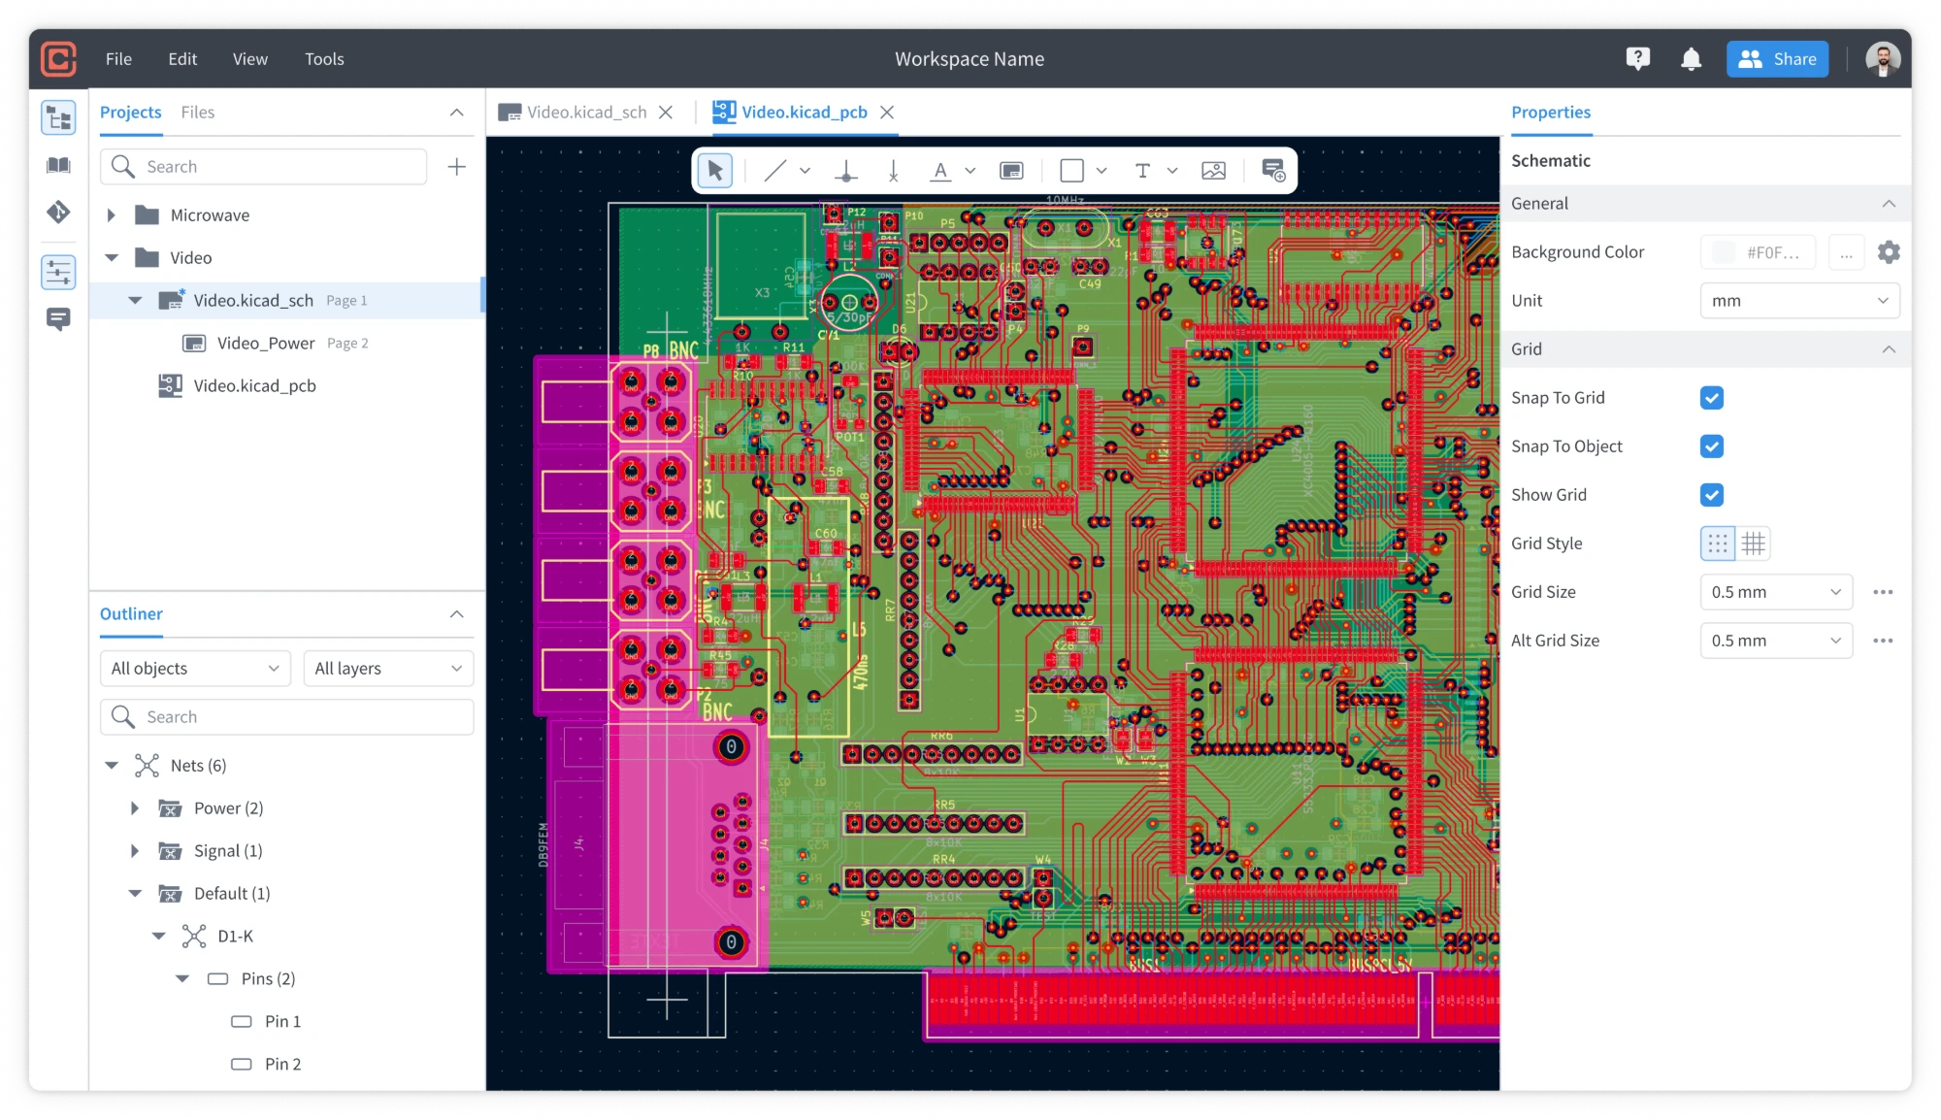1941x1120 pixels.
Task: Collapse the Video folder
Action: point(111,258)
